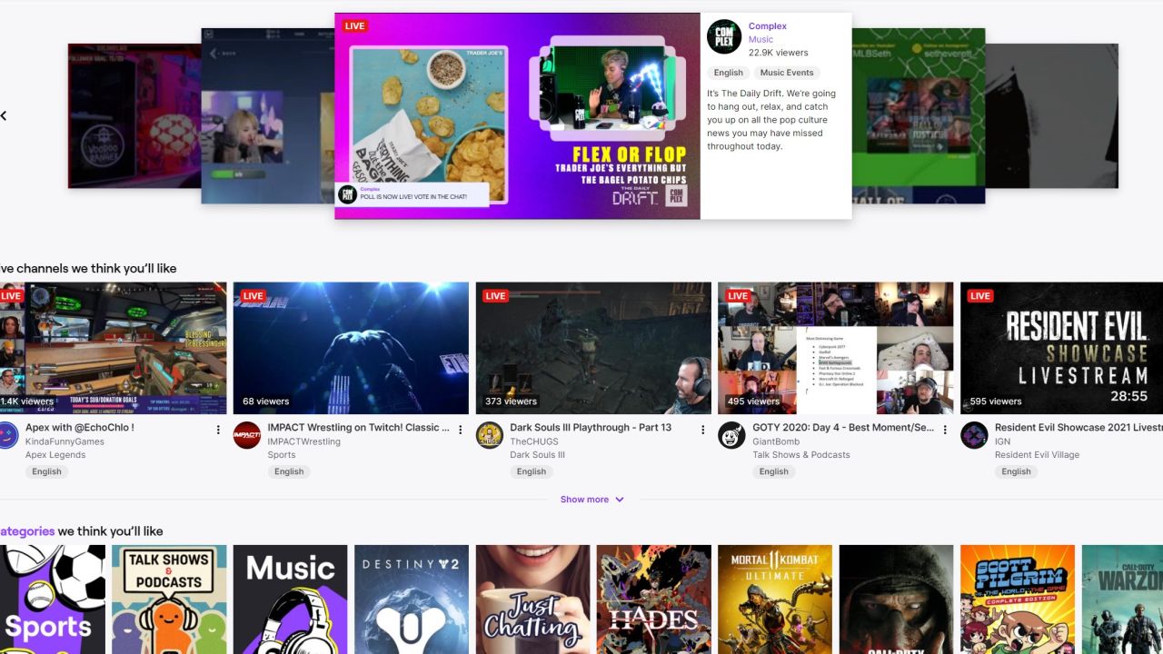1163x654 pixels.
Task: Open KindaFunnyGames channel name
Action: click(65, 442)
